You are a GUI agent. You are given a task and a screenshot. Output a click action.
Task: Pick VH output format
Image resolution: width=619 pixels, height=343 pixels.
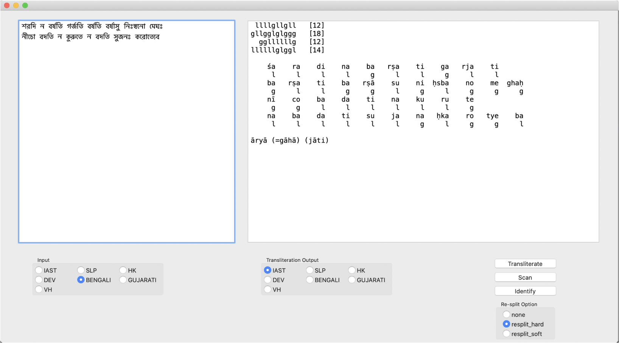[x=268, y=289]
